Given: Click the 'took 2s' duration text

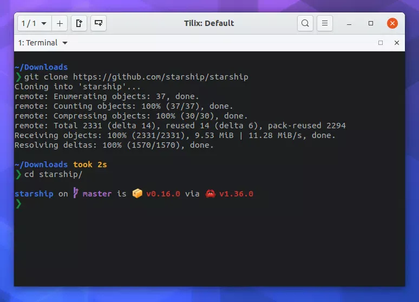Looking at the screenshot, I should pos(91,165).
